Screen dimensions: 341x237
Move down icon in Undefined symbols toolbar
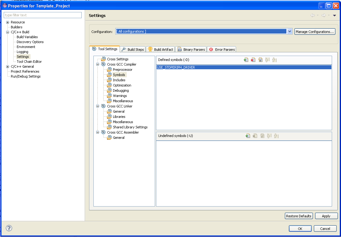tap(276, 136)
